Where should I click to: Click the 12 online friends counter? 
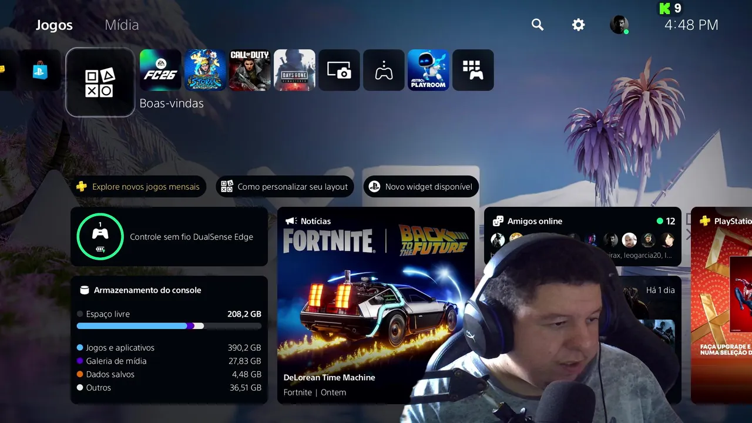pyautogui.click(x=666, y=221)
